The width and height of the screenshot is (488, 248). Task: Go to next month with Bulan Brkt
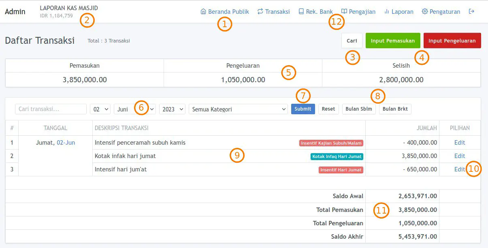point(395,109)
